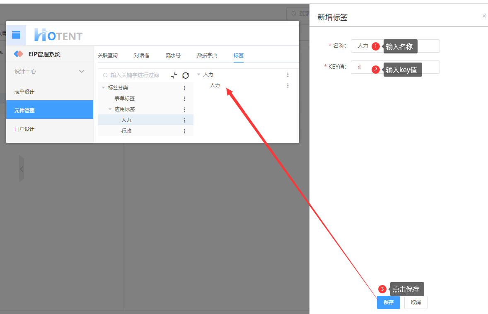Image resolution: width=488 pixels, height=314 pixels.
Task: Open more options for 标签分类 row
Action: (184, 88)
